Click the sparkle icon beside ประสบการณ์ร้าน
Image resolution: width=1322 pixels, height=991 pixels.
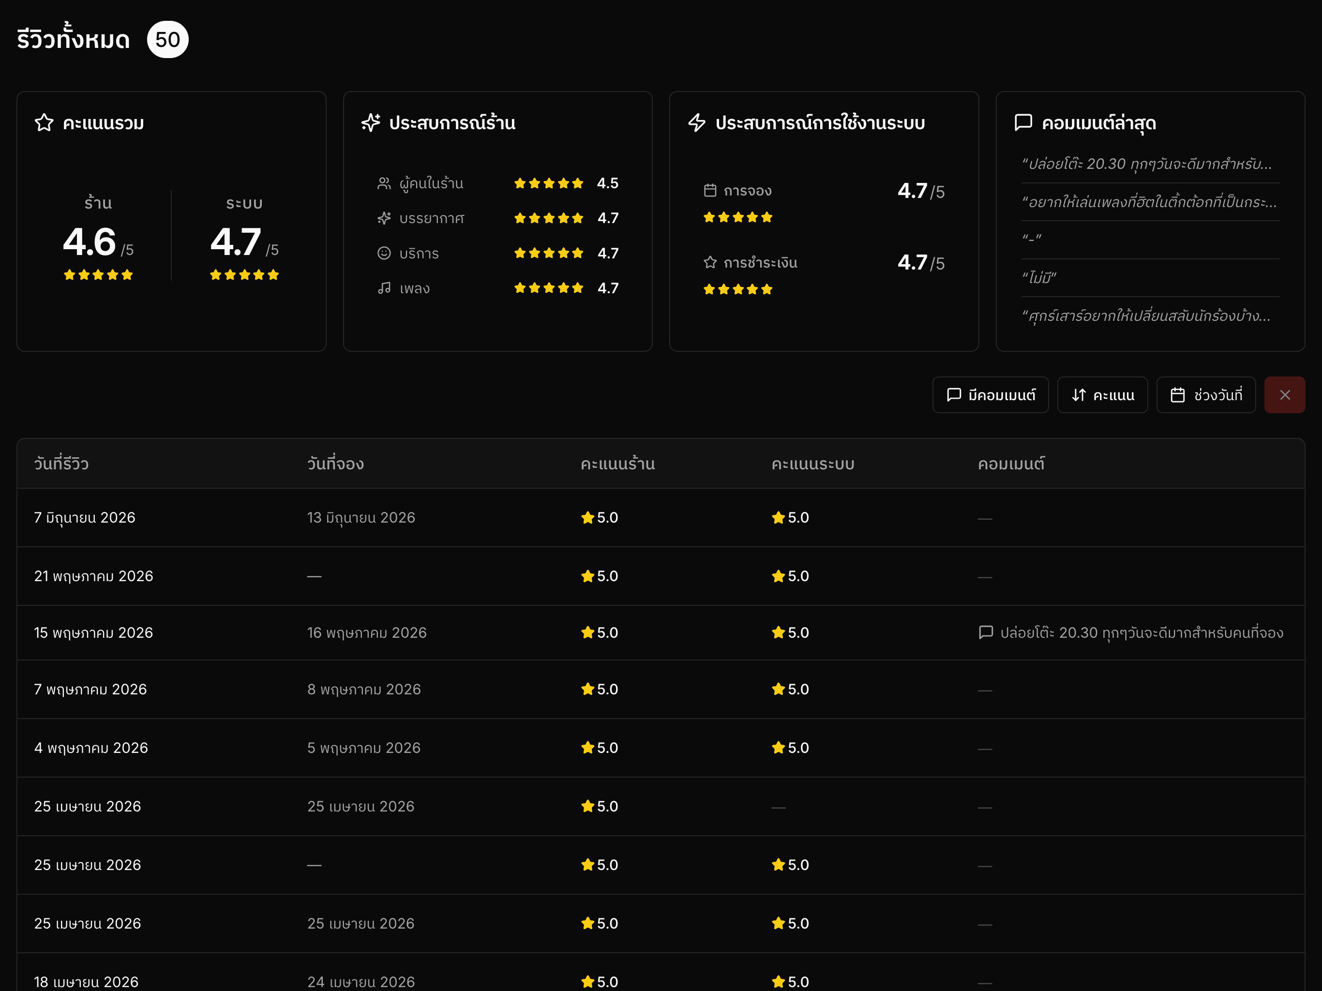point(371,122)
